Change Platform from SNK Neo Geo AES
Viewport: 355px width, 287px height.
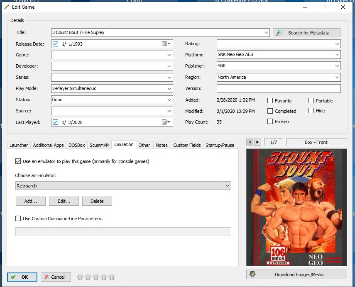point(337,54)
